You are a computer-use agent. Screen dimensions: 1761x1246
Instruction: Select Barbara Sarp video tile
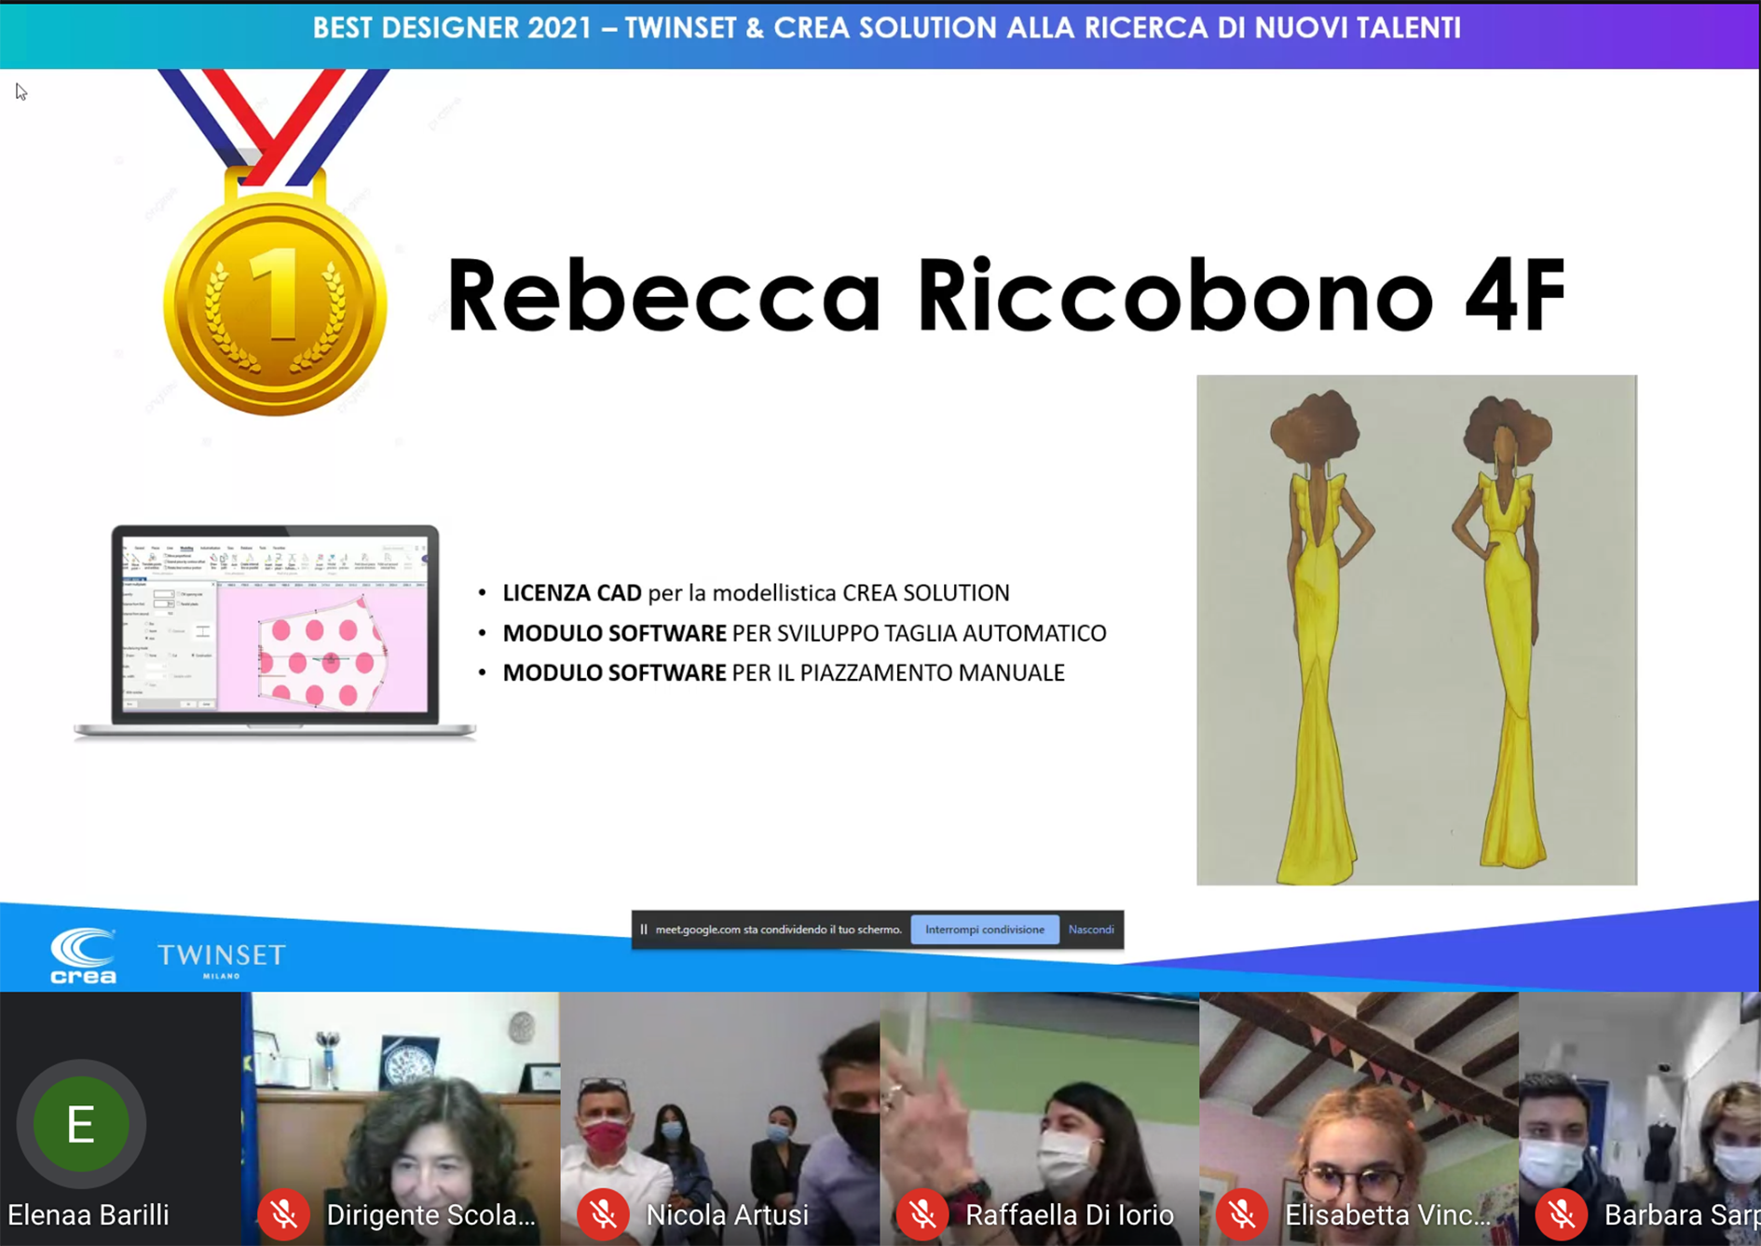click(x=1640, y=1118)
